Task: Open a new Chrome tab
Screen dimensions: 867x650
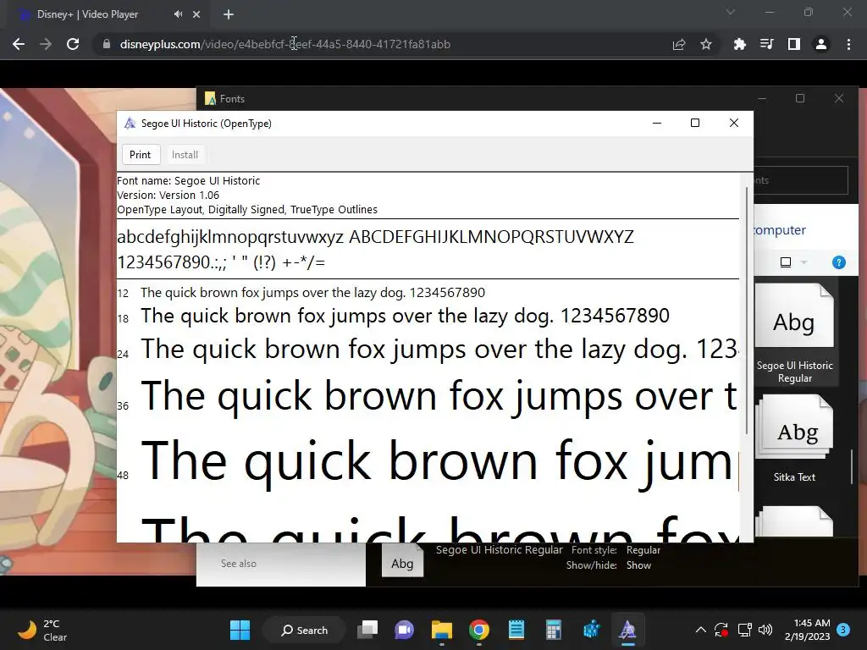Action: 229,14
